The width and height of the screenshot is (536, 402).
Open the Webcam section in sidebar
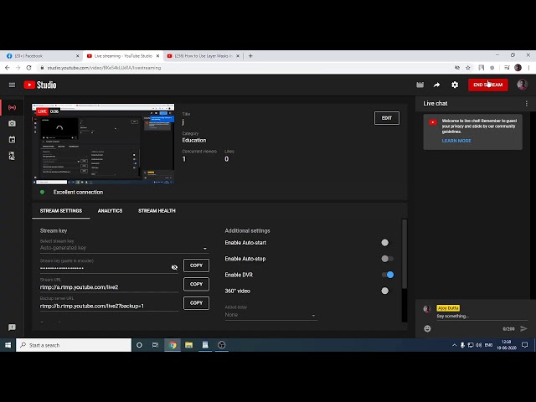click(12, 123)
